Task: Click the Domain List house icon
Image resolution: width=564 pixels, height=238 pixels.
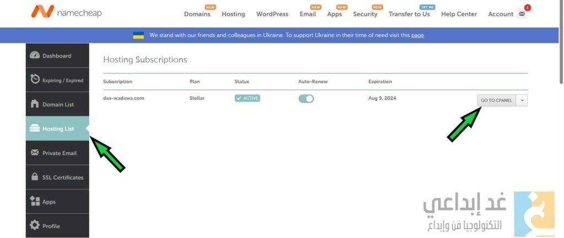Action: coord(35,104)
